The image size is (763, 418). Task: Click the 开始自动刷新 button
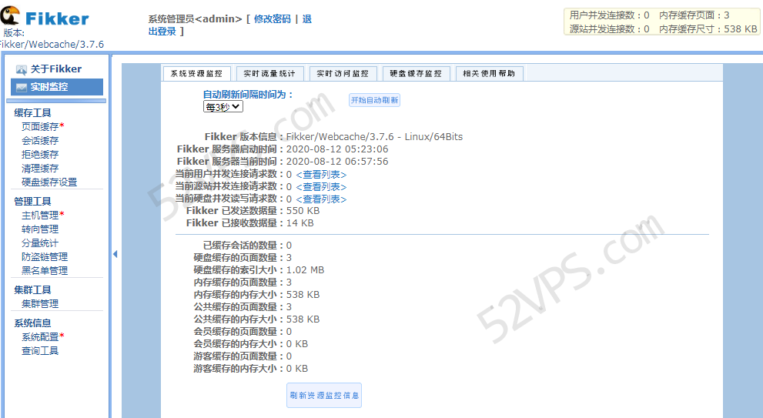coord(375,100)
